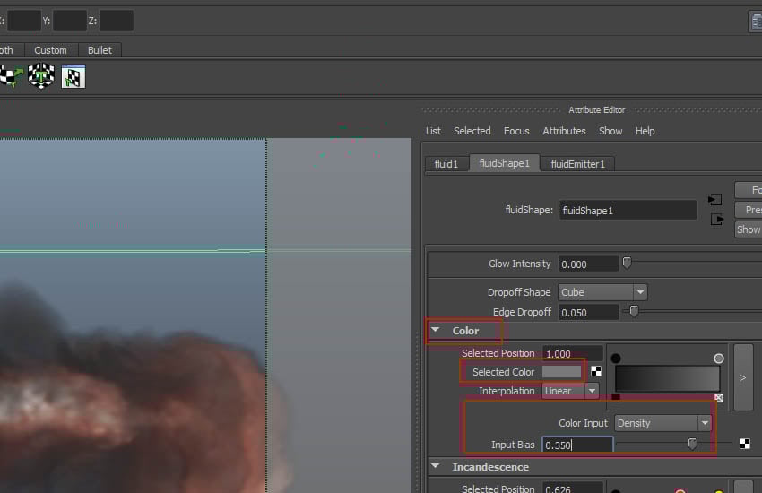Image resolution: width=762 pixels, height=493 pixels.
Task: Click the Input Bias value field
Action: (577, 445)
